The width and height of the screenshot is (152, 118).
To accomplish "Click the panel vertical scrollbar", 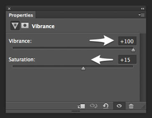I will (x=143, y=67).
